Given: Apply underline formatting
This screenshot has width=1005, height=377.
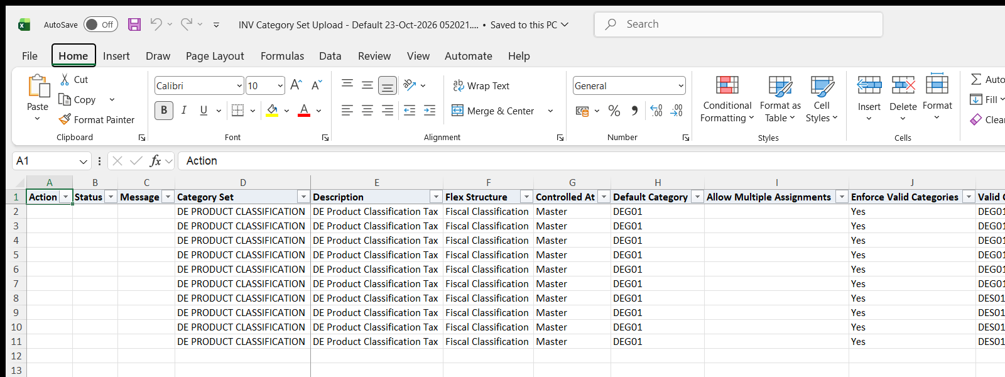Looking at the screenshot, I should coord(204,111).
